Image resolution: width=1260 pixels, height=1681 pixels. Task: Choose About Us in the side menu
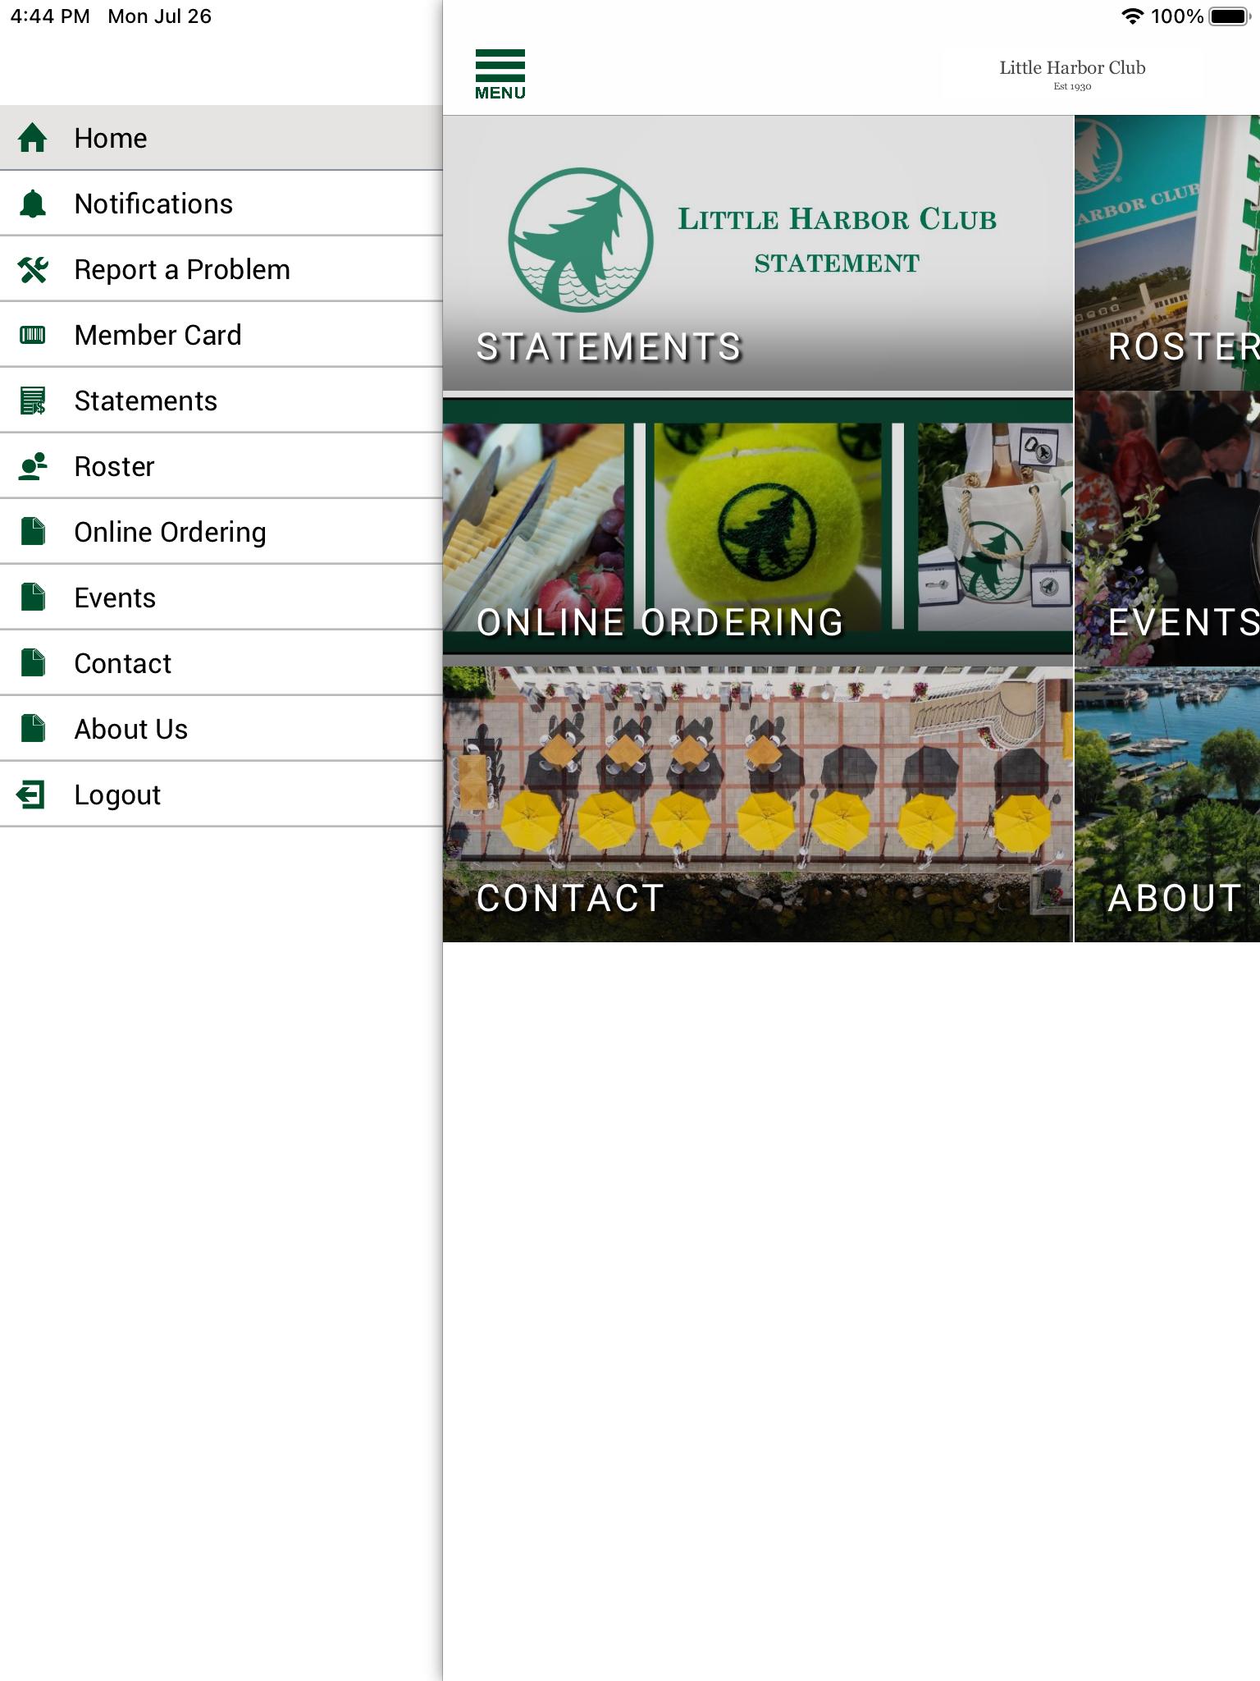221,729
